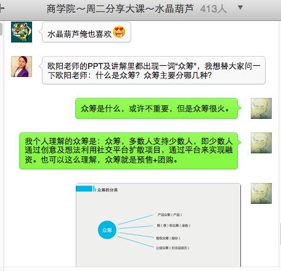Click the scrollbar on the left edge
Screen dimensions: 281x271
(1, 29)
